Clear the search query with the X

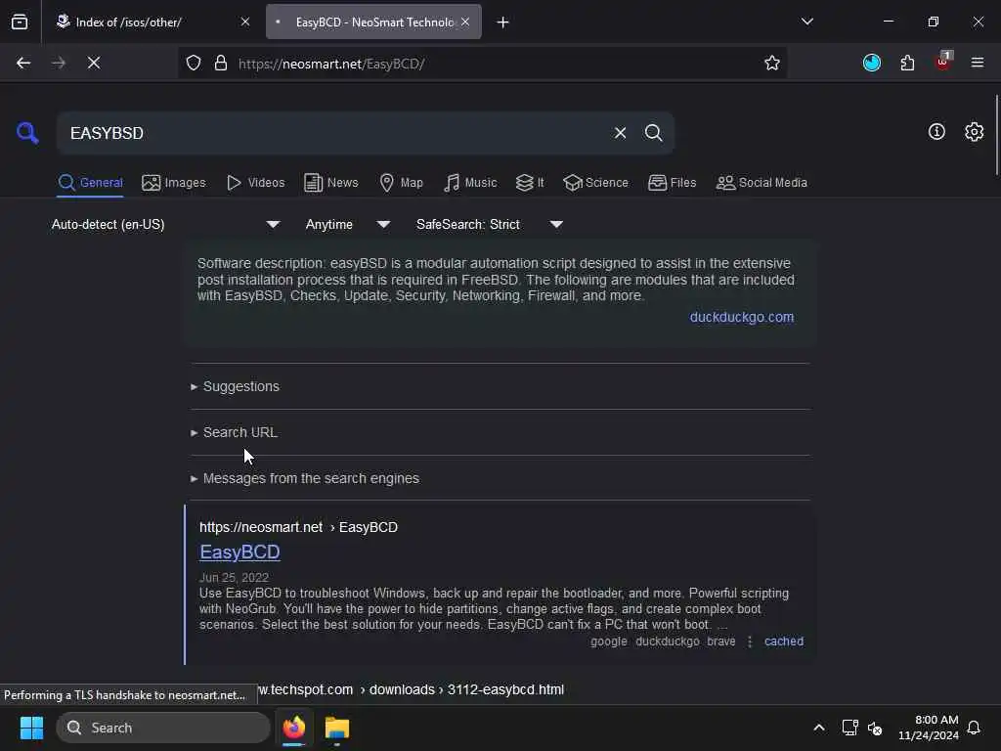[620, 133]
